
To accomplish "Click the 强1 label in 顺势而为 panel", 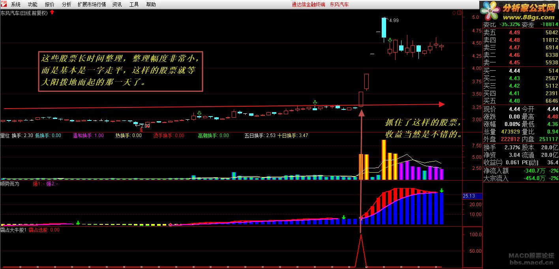I will (39, 184).
